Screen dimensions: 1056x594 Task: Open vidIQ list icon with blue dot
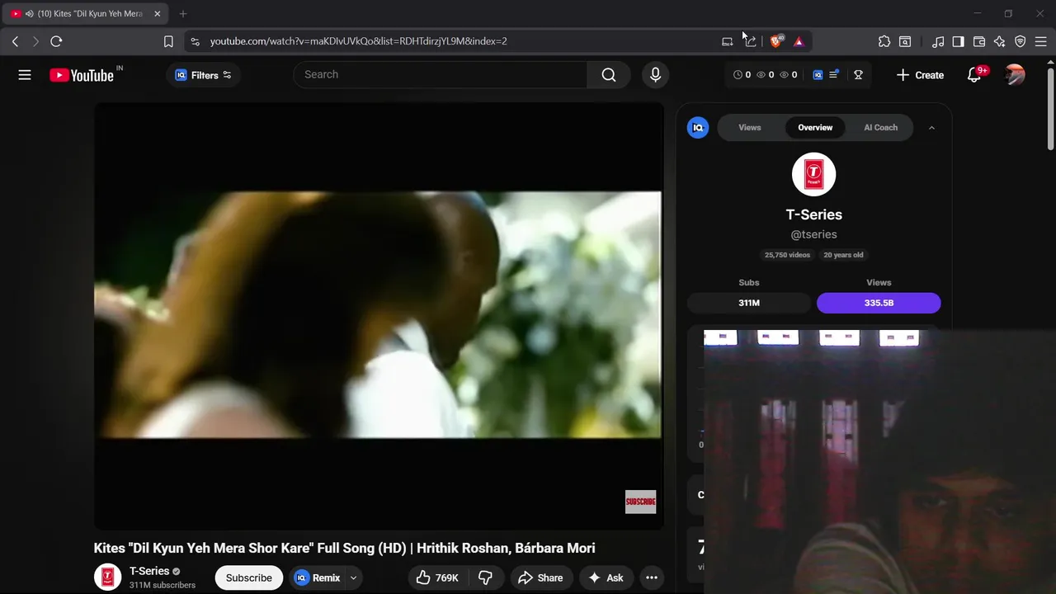834,74
